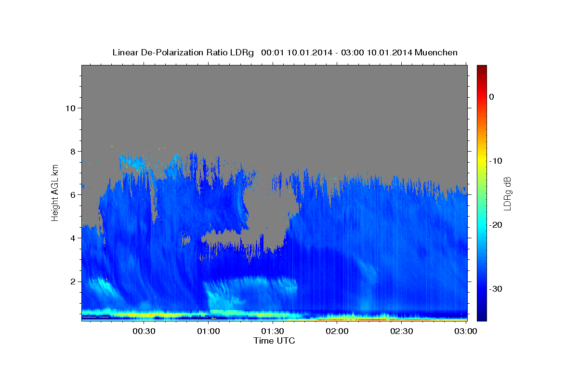Click the 'Time UTC' x-axis label
This screenshot has height=385, width=578.
point(274,341)
